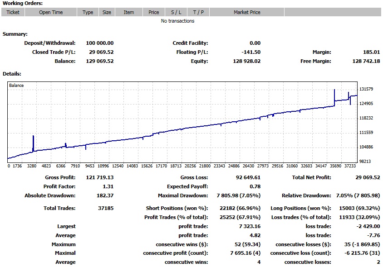Click the Balance label inside the chart
Image resolution: width=383 pixels, height=267 pixels.
coord(16,85)
